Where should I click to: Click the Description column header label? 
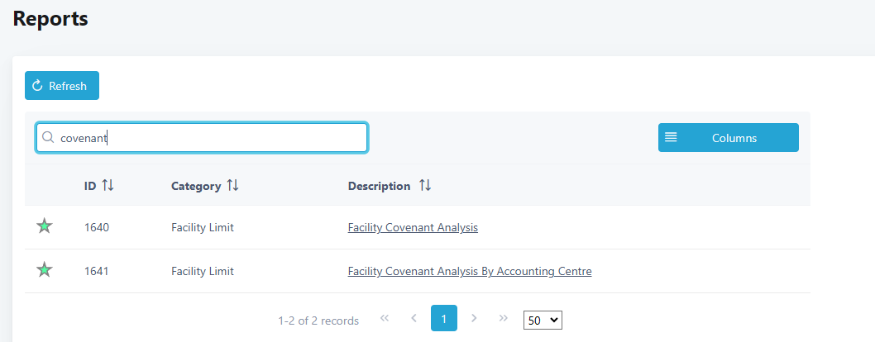(379, 186)
